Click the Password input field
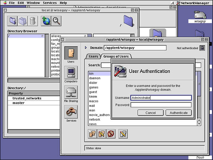The image size is (213, 160). pyautogui.click(x=161, y=105)
